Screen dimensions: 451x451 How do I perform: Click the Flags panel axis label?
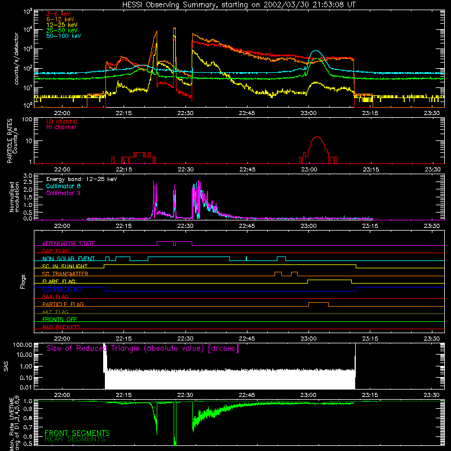point(23,281)
